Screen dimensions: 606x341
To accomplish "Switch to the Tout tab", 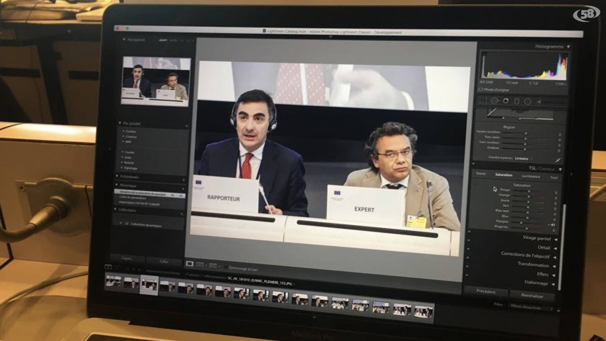I will pos(554,177).
